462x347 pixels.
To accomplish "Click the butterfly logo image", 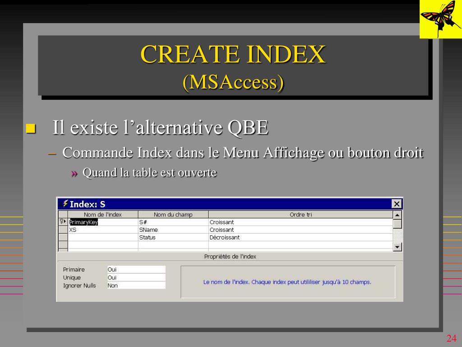I will point(440,19).
